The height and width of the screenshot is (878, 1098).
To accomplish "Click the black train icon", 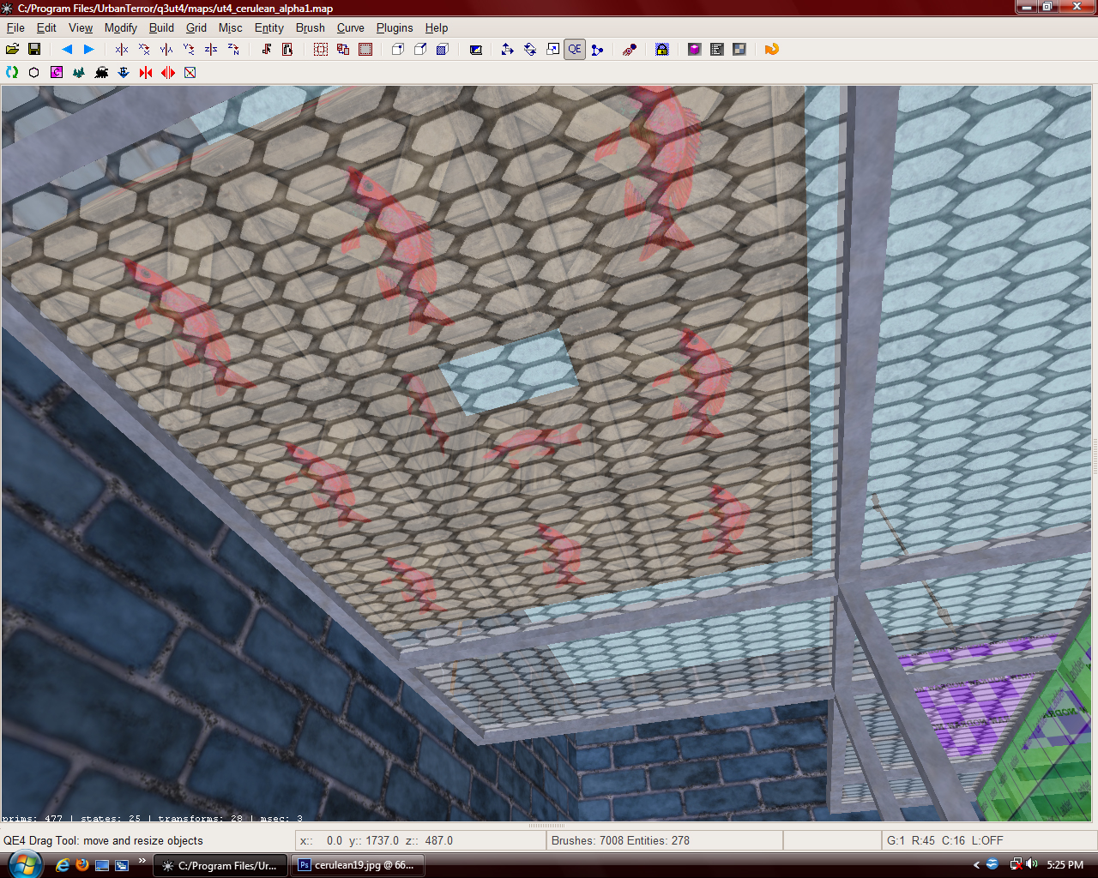I will pos(101,73).
